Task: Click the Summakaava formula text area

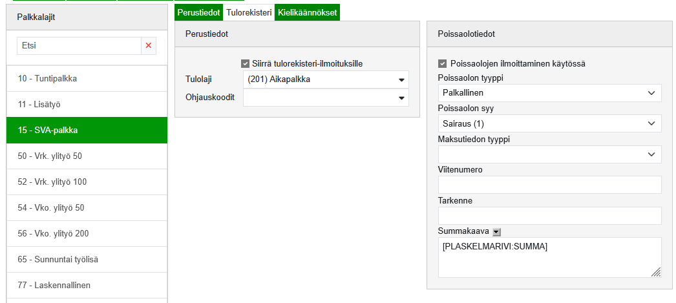Action: click(x=548, y=257)
